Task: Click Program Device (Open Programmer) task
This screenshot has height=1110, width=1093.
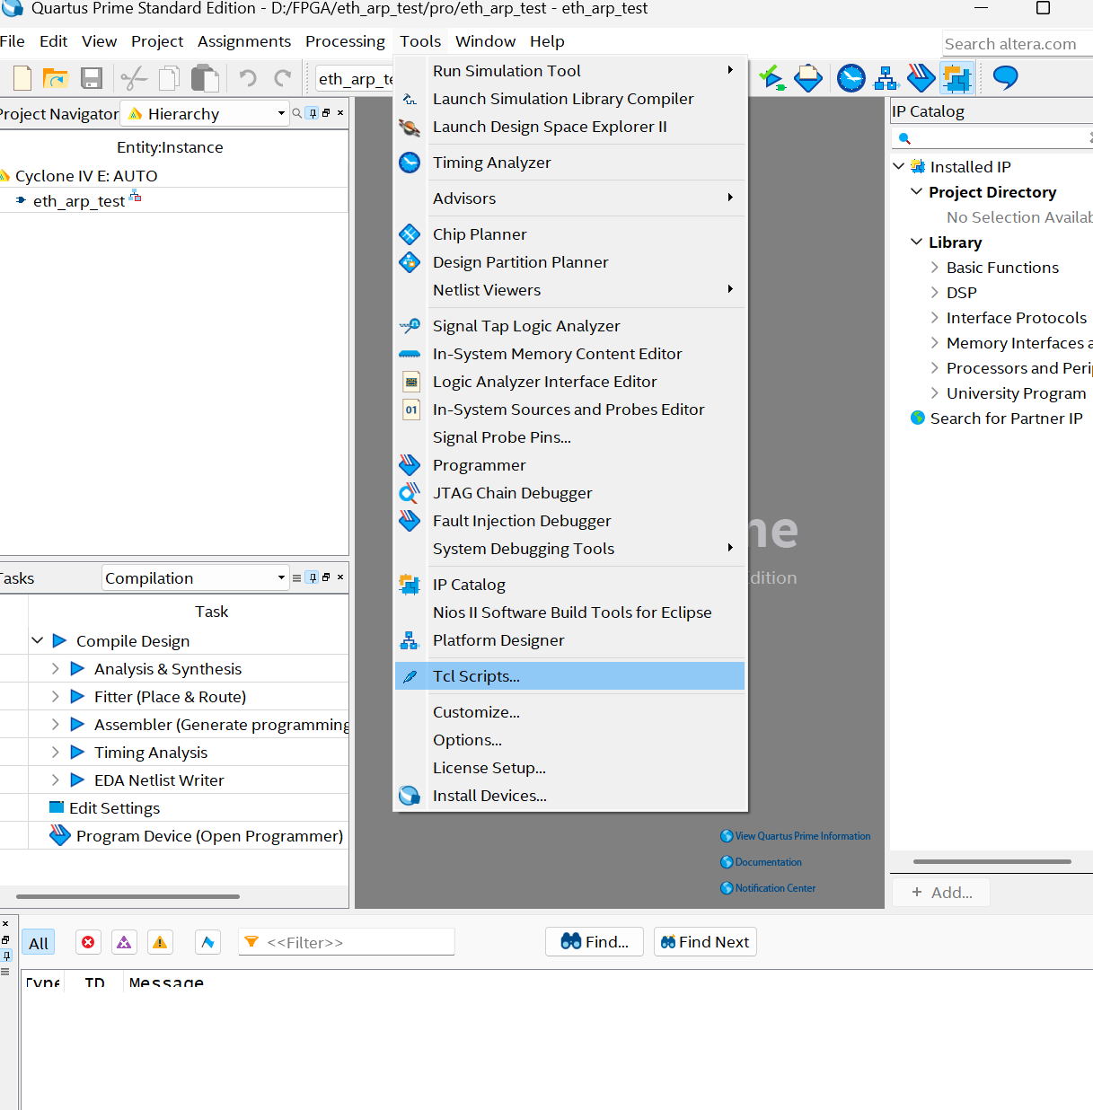Action: (x=209, y=836)
